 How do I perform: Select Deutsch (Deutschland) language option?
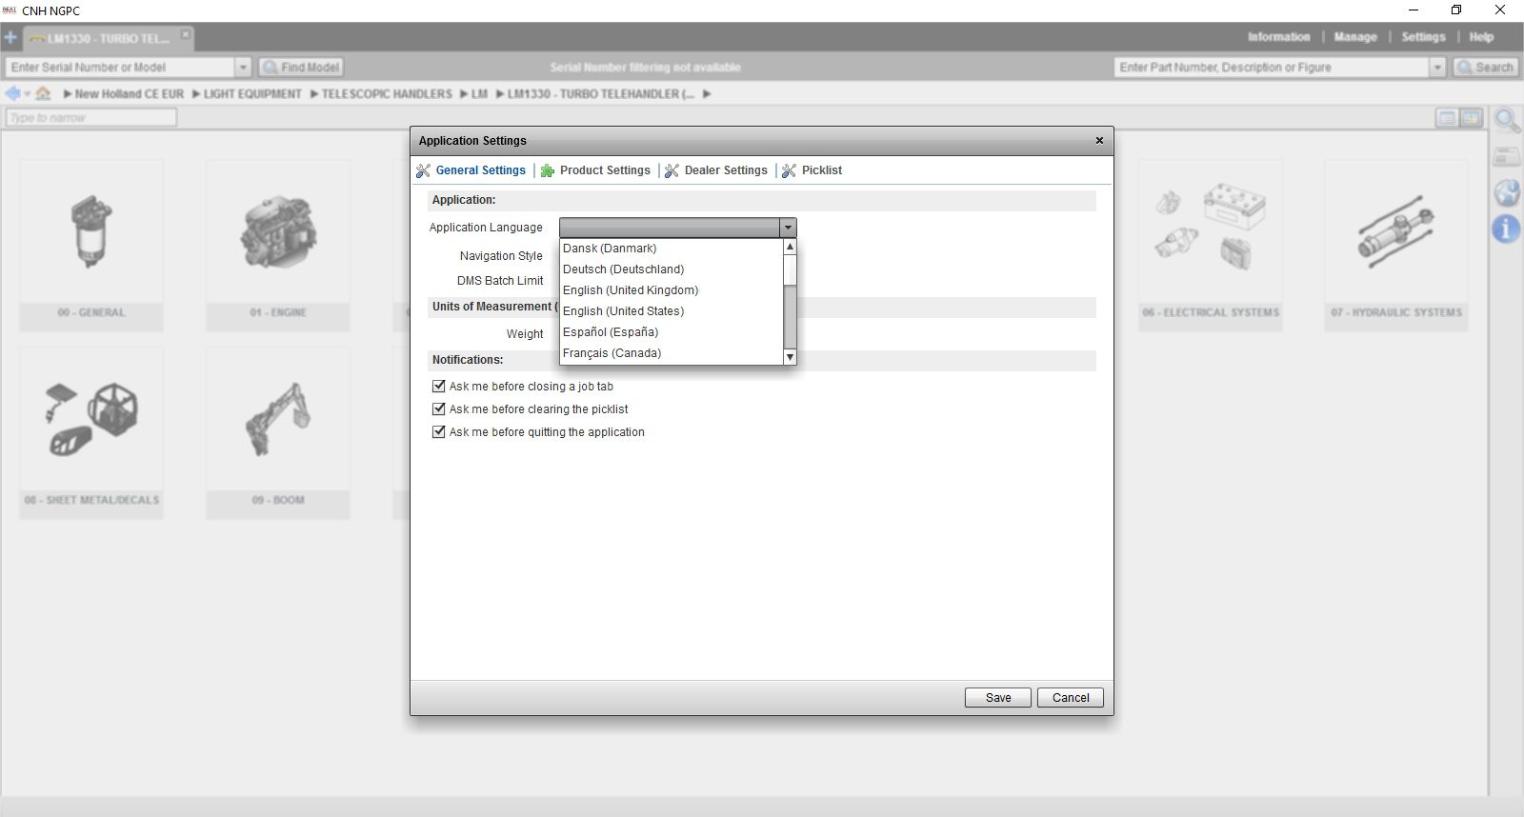coord(672,269)
